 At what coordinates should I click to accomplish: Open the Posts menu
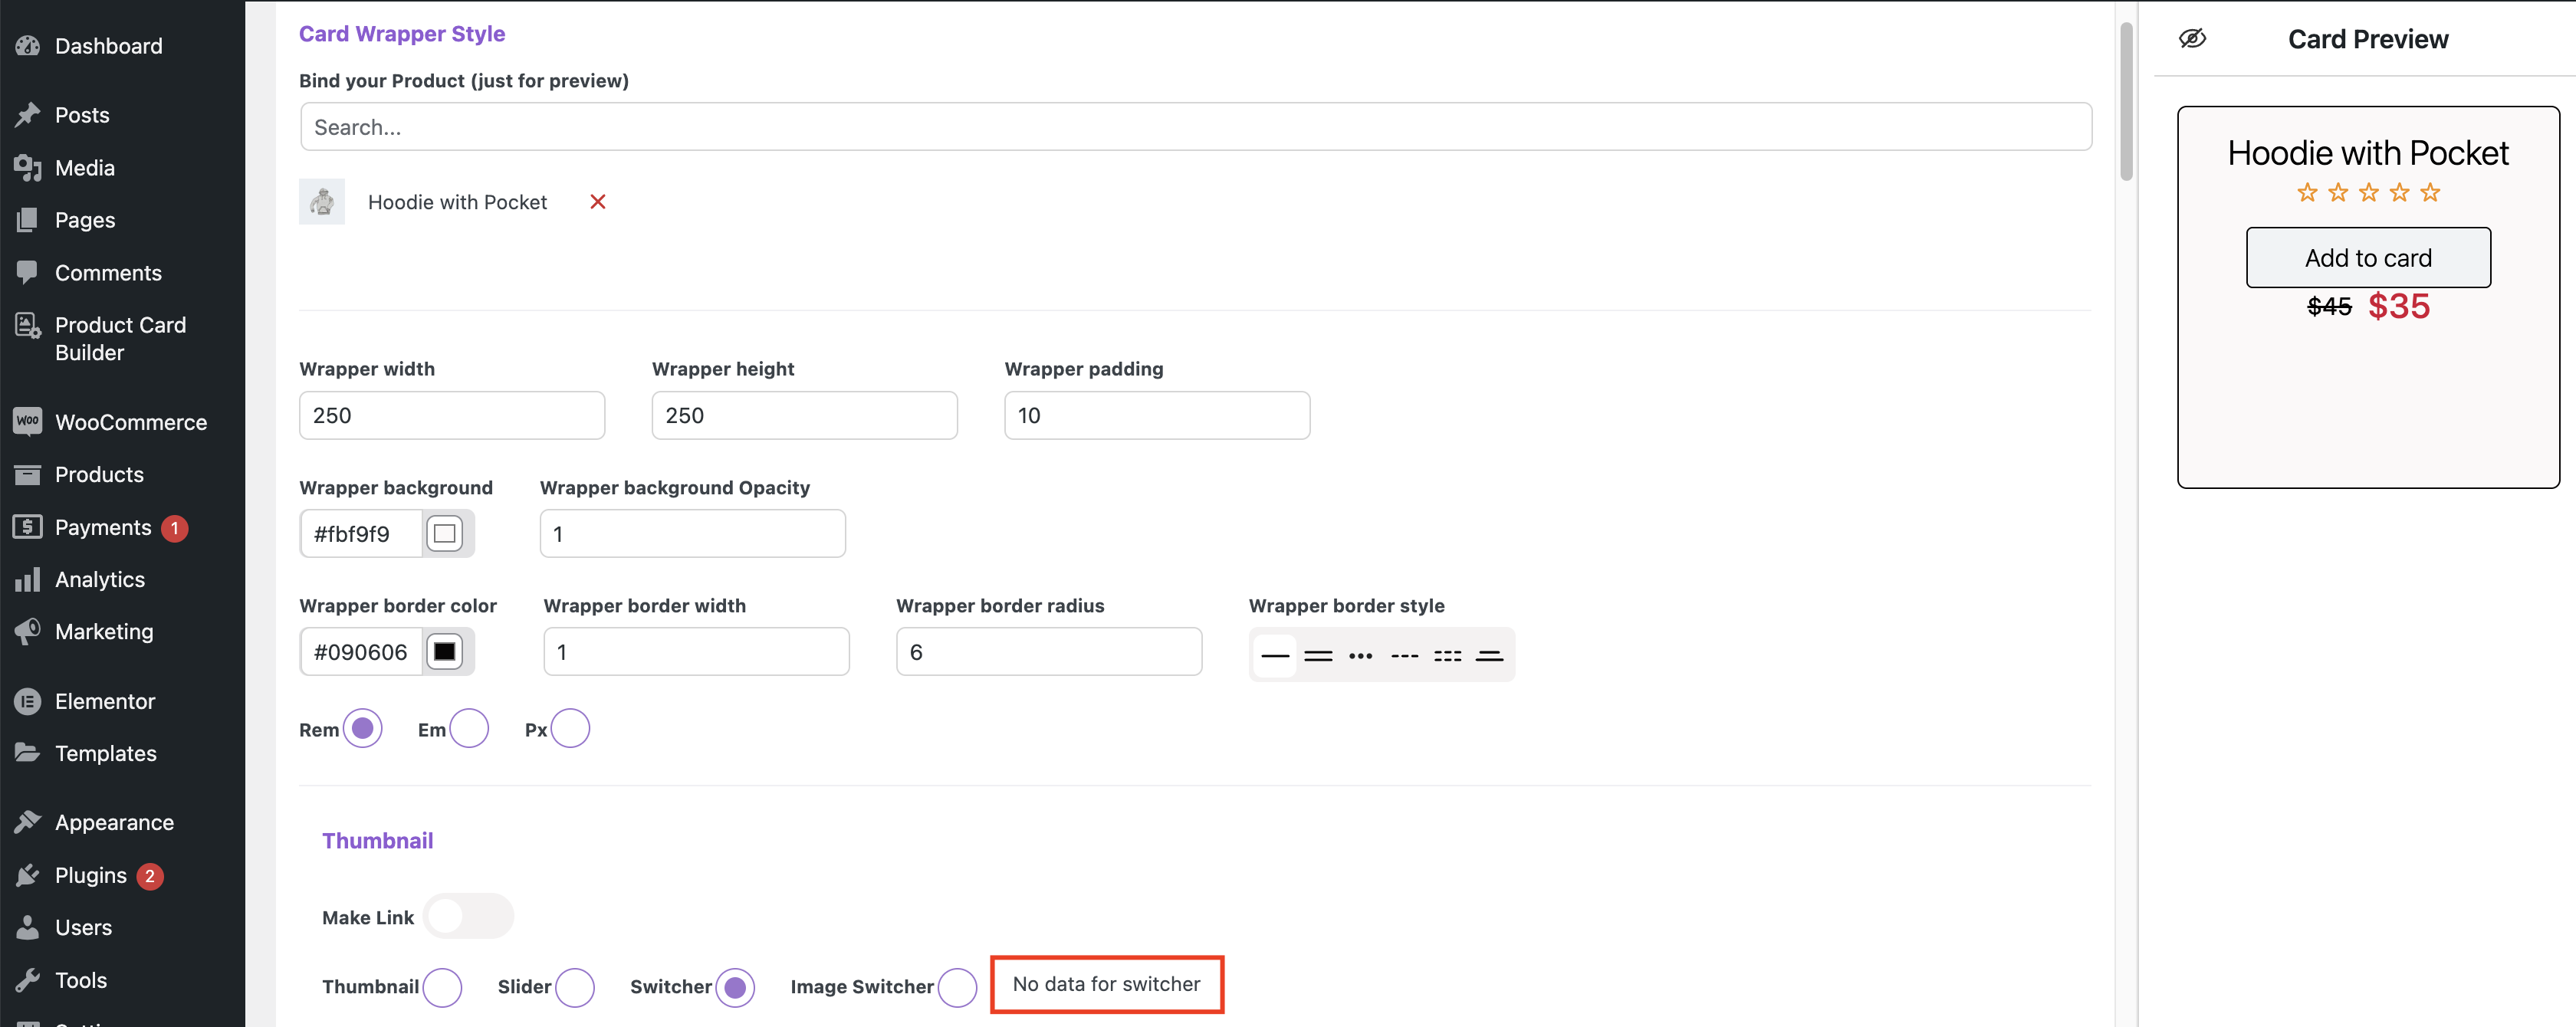click(82, 115)
